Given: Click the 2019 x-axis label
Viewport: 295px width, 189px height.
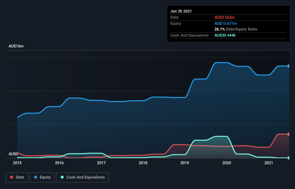Looking at the screenshot, I should click(185, 163).
